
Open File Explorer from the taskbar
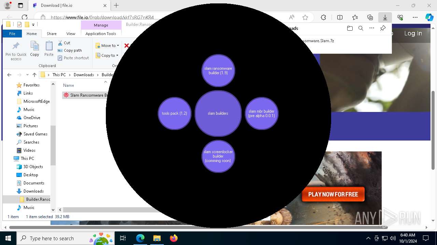coord(157,238)
